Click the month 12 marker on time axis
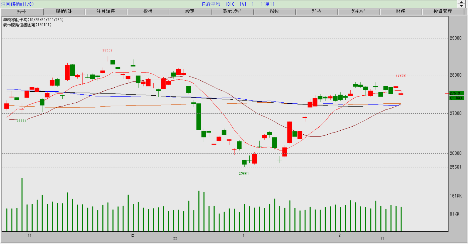 click(x=132, y=235)
